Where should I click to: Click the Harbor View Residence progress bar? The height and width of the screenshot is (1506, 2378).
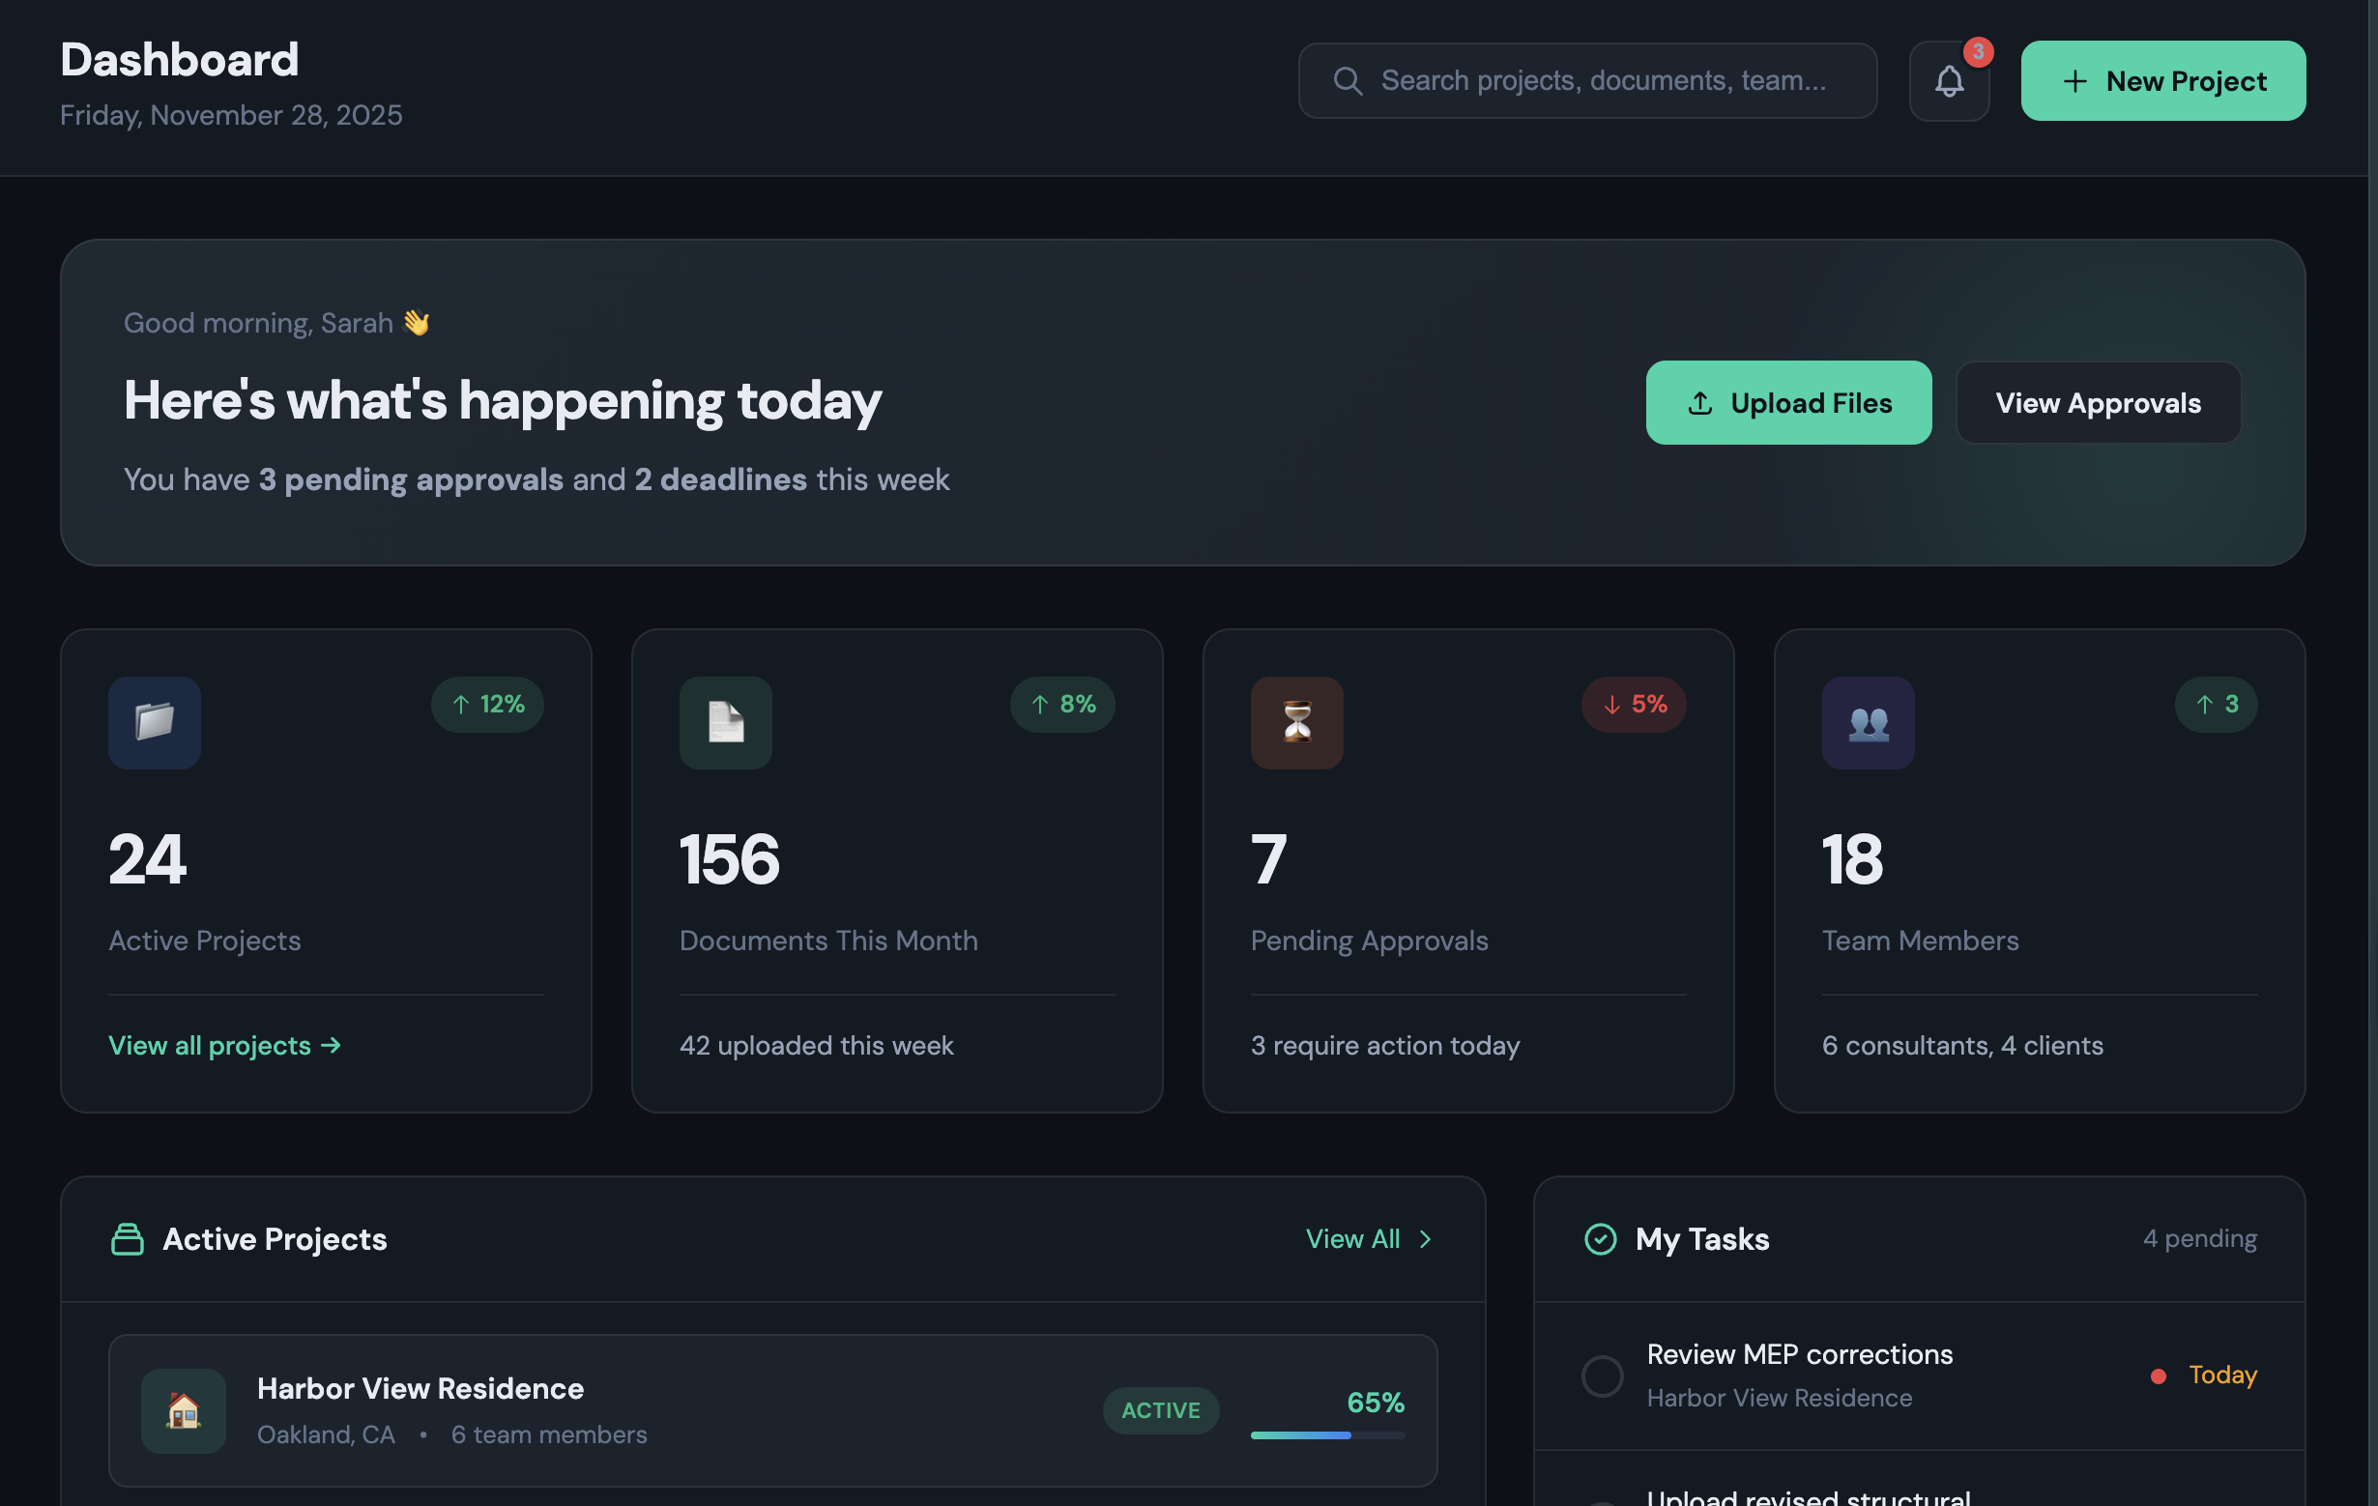[x=1327, y=1436]
